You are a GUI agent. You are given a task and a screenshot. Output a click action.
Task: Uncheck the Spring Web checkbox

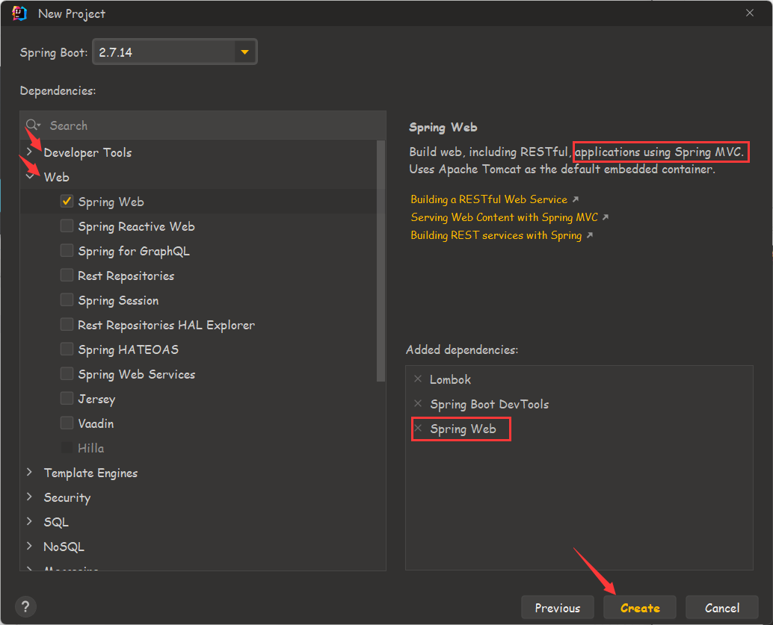coord(67,202)
